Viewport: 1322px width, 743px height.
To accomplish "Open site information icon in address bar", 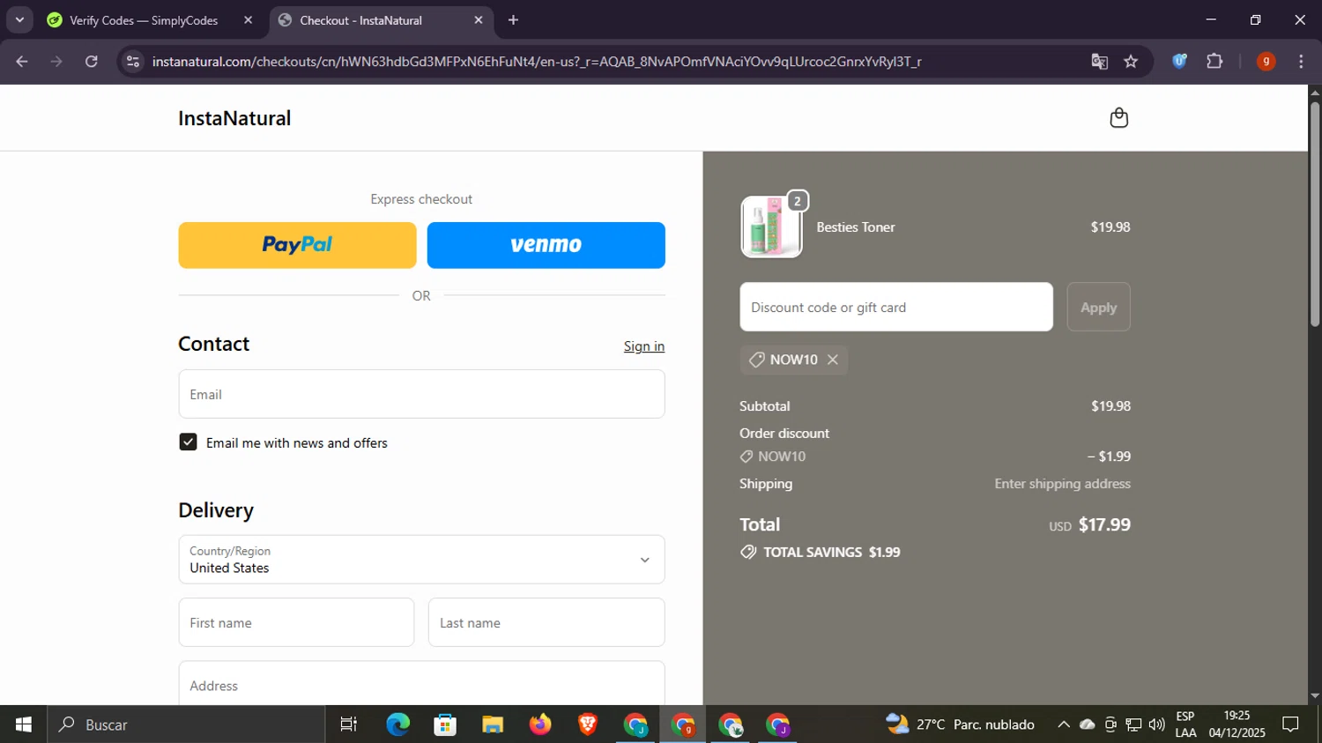I will pyautogui.click(x=133, y=61).
